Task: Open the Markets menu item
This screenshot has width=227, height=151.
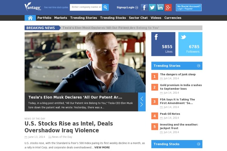Action: point(61,18)
